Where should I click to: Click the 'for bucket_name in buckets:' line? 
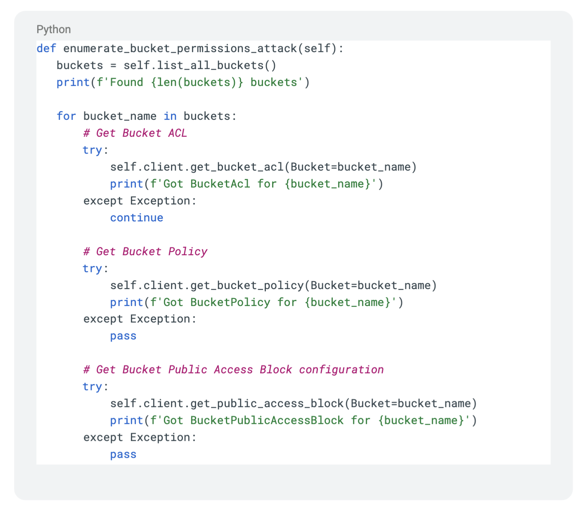click(147, 116)
